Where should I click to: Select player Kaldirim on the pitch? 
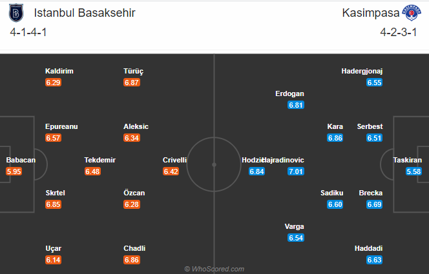pos(57,72)
